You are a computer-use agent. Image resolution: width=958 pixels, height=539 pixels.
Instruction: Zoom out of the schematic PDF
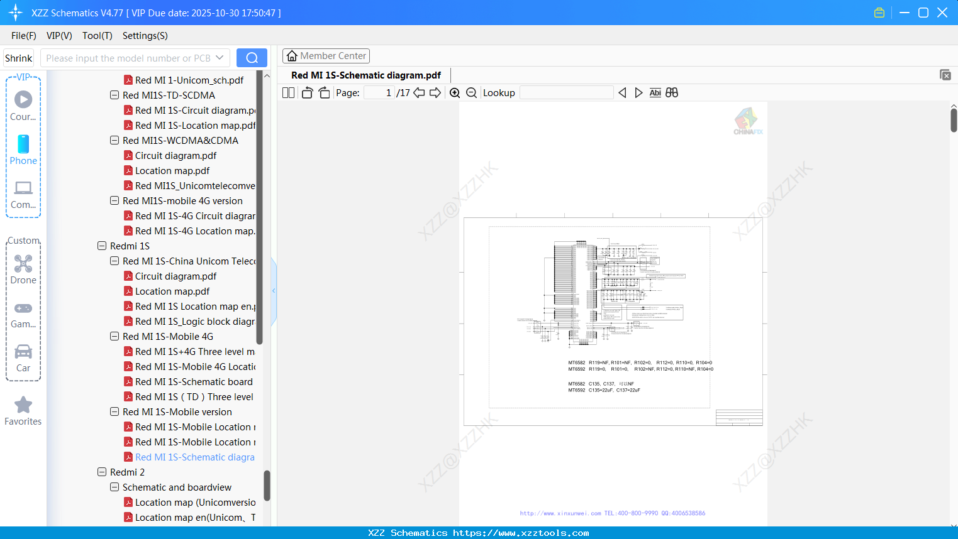tap(471, 92)
